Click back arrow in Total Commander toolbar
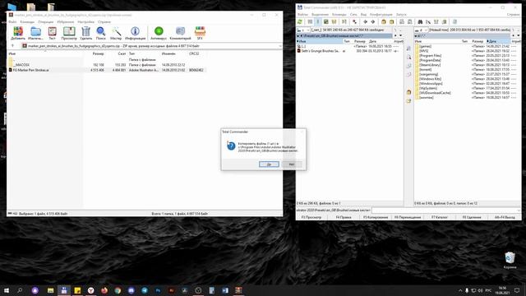 coord(365,22)
